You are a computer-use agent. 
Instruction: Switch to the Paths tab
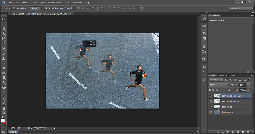pos(232,76)
